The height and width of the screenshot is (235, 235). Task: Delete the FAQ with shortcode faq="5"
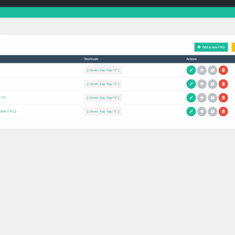pos(223,111)
